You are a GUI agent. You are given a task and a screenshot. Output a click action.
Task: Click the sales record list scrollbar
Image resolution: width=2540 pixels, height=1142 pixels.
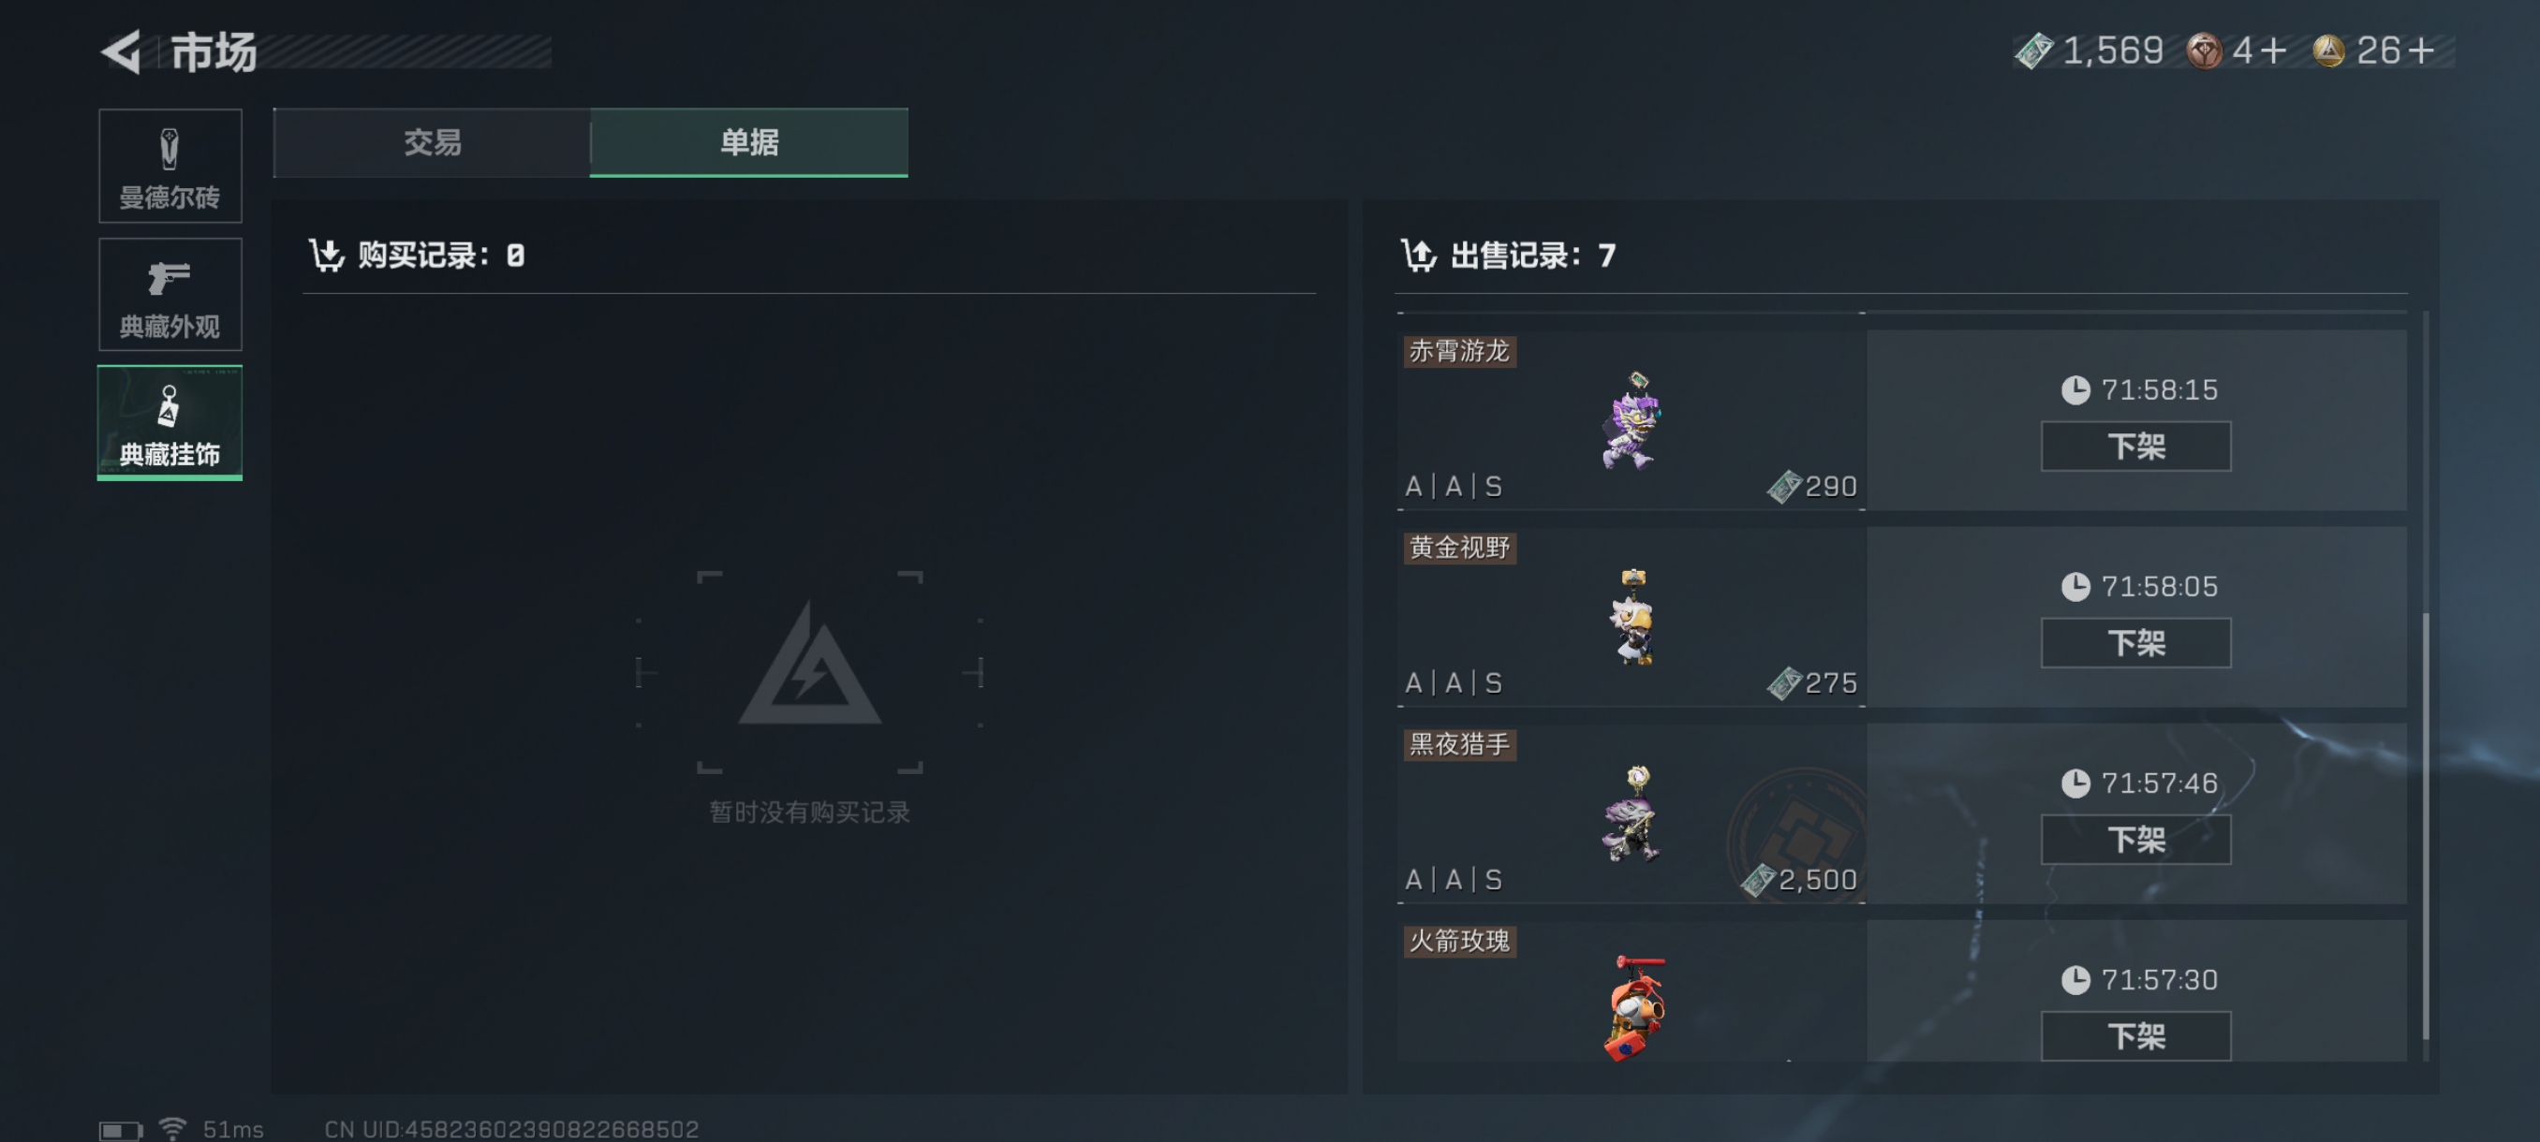2425,825
